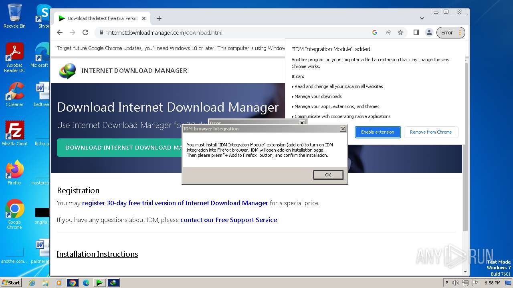Click the Google icon in address bar
513x288 pixels.
[375, 32]
